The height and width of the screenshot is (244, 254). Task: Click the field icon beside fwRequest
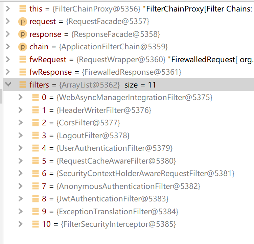(23, 59)
